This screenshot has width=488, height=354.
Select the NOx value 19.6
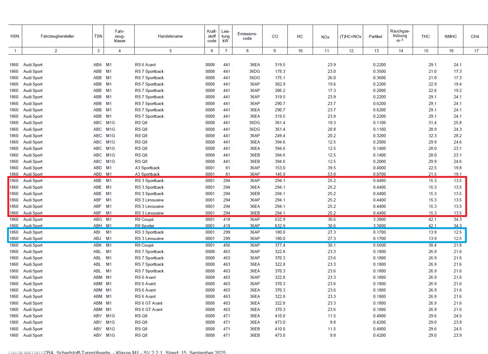pos(332,84)
